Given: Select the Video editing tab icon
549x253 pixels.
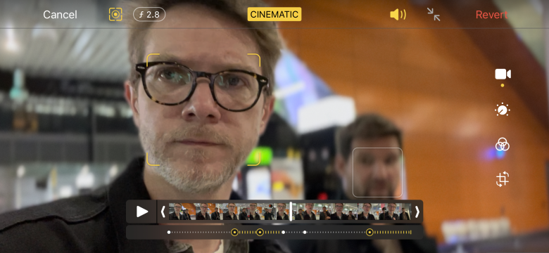Looking at the screenshot, I should 503,74.
